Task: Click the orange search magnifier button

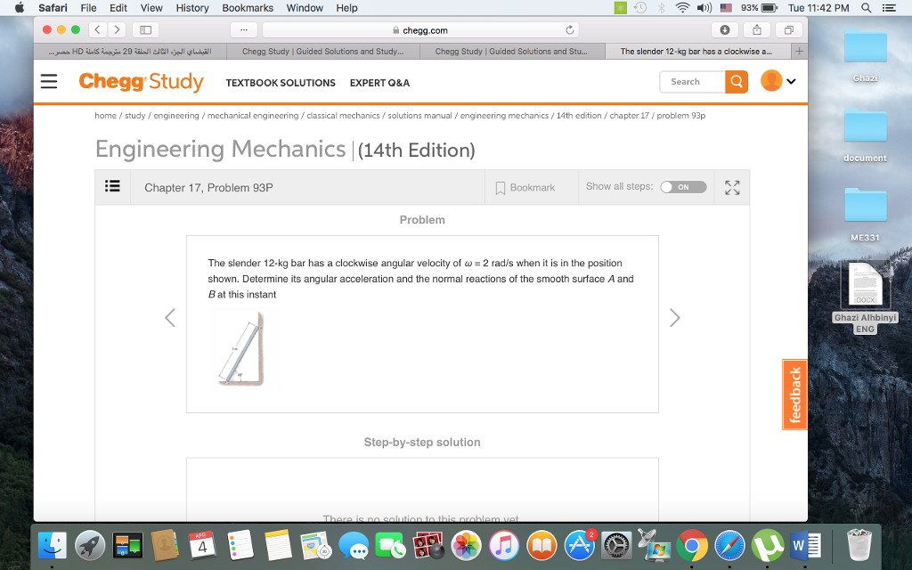Action: pyautogui.click(x=737, y=82)
